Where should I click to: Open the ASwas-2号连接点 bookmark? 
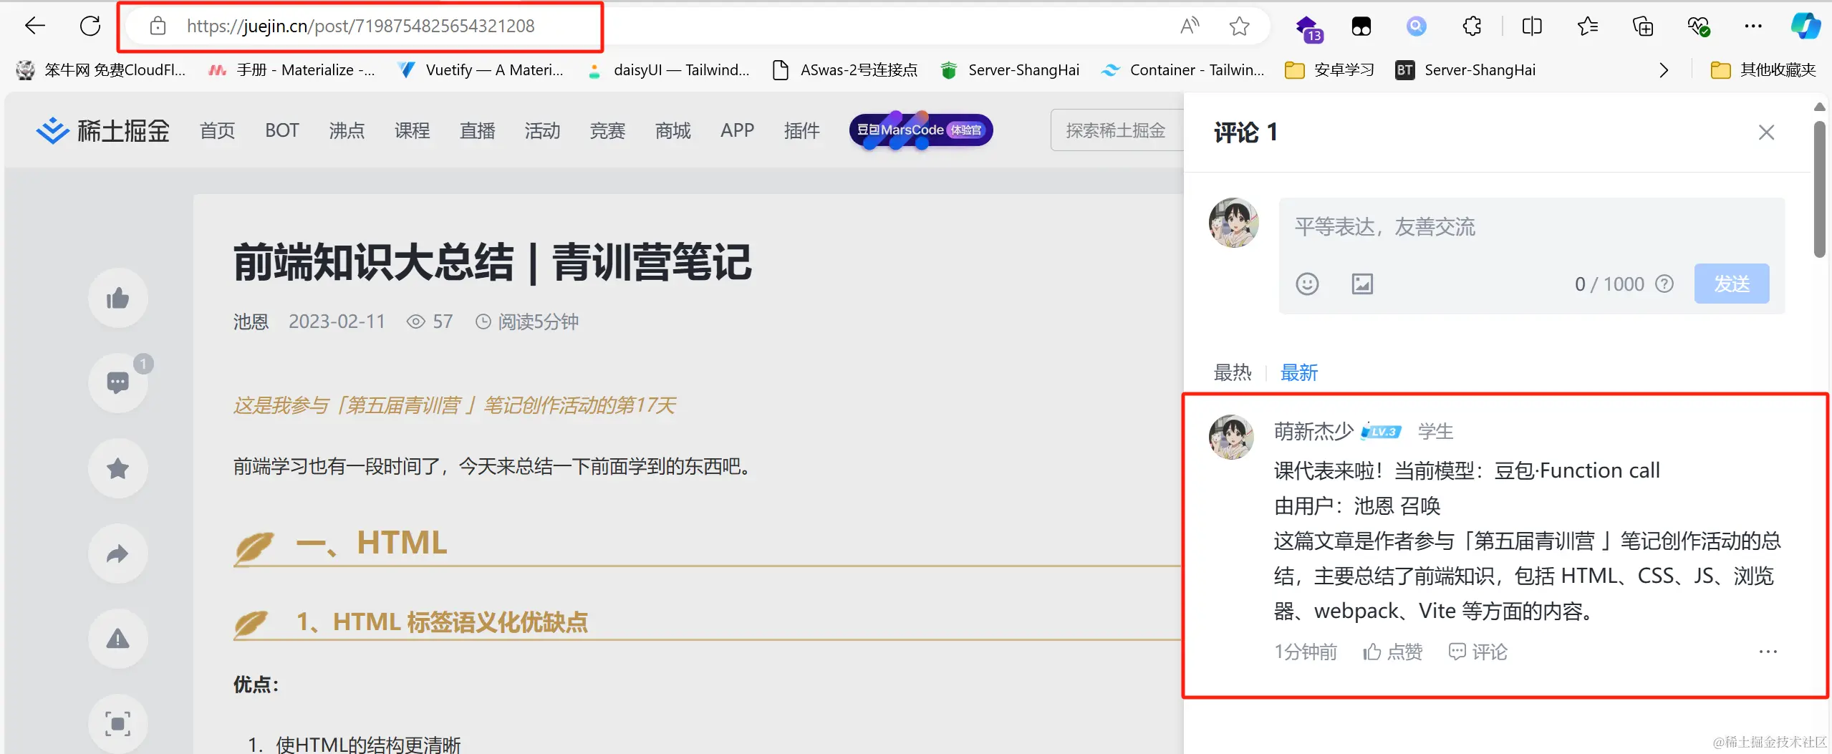[845, 70]
